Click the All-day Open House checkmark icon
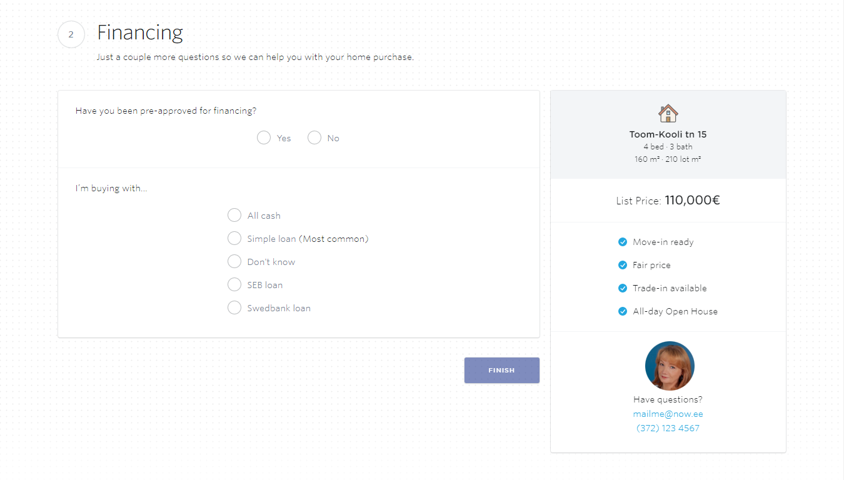 [x=622, y=311]
